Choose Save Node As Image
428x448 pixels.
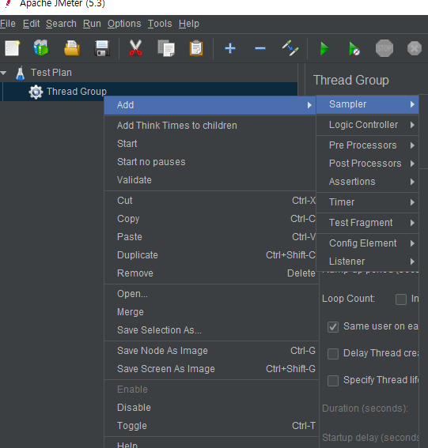(211, 351)
